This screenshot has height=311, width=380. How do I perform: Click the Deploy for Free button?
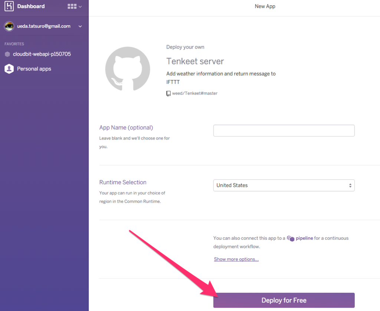(x=284, y=300)
